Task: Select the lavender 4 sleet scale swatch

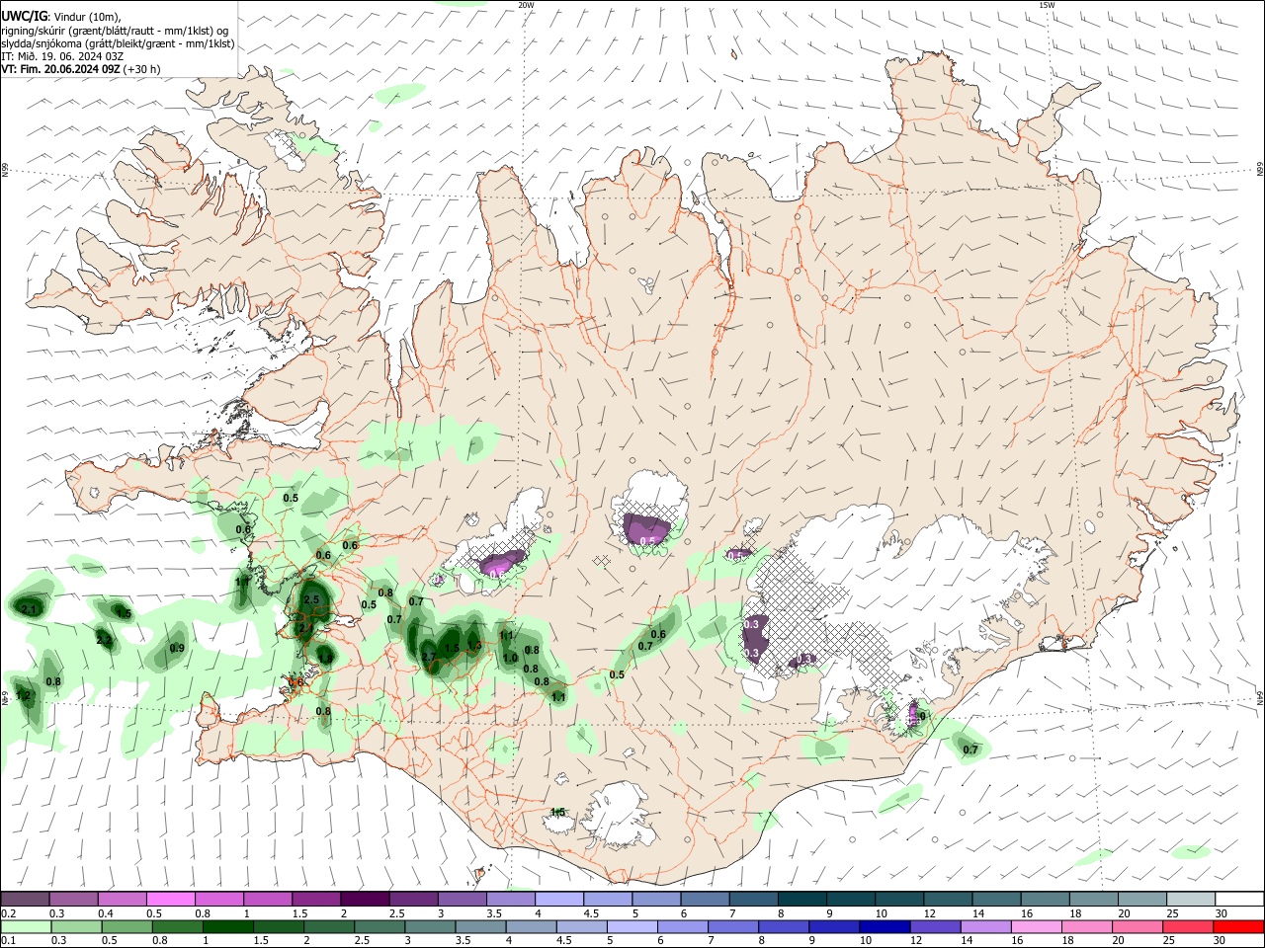Action: 558,899
